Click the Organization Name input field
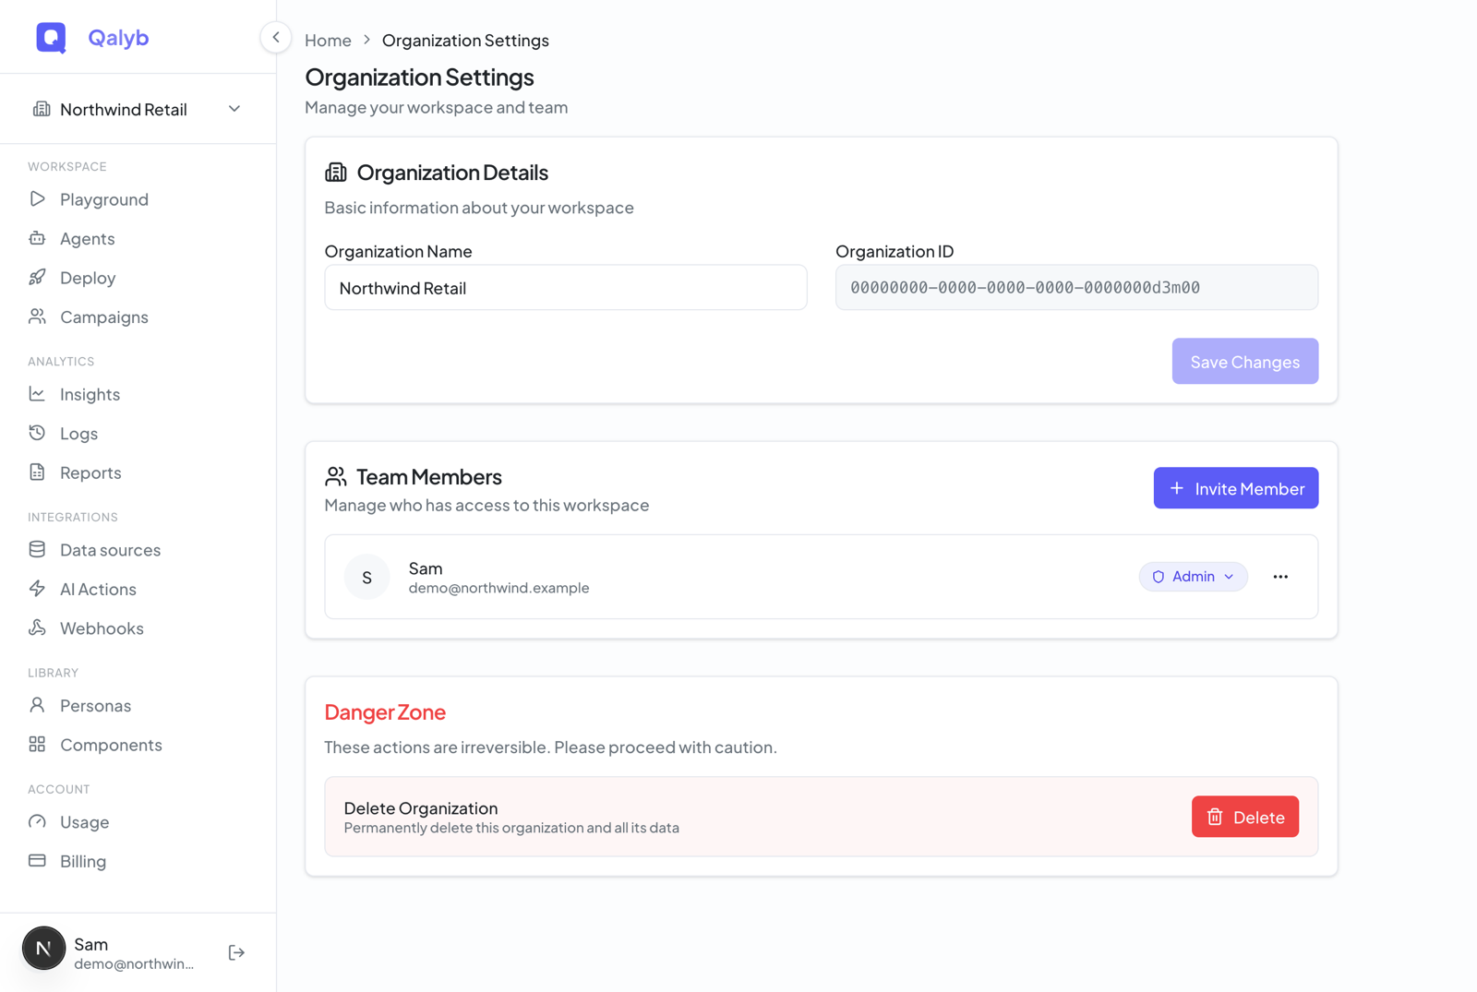The image size is (1477, 992). (x=566, y=287)
